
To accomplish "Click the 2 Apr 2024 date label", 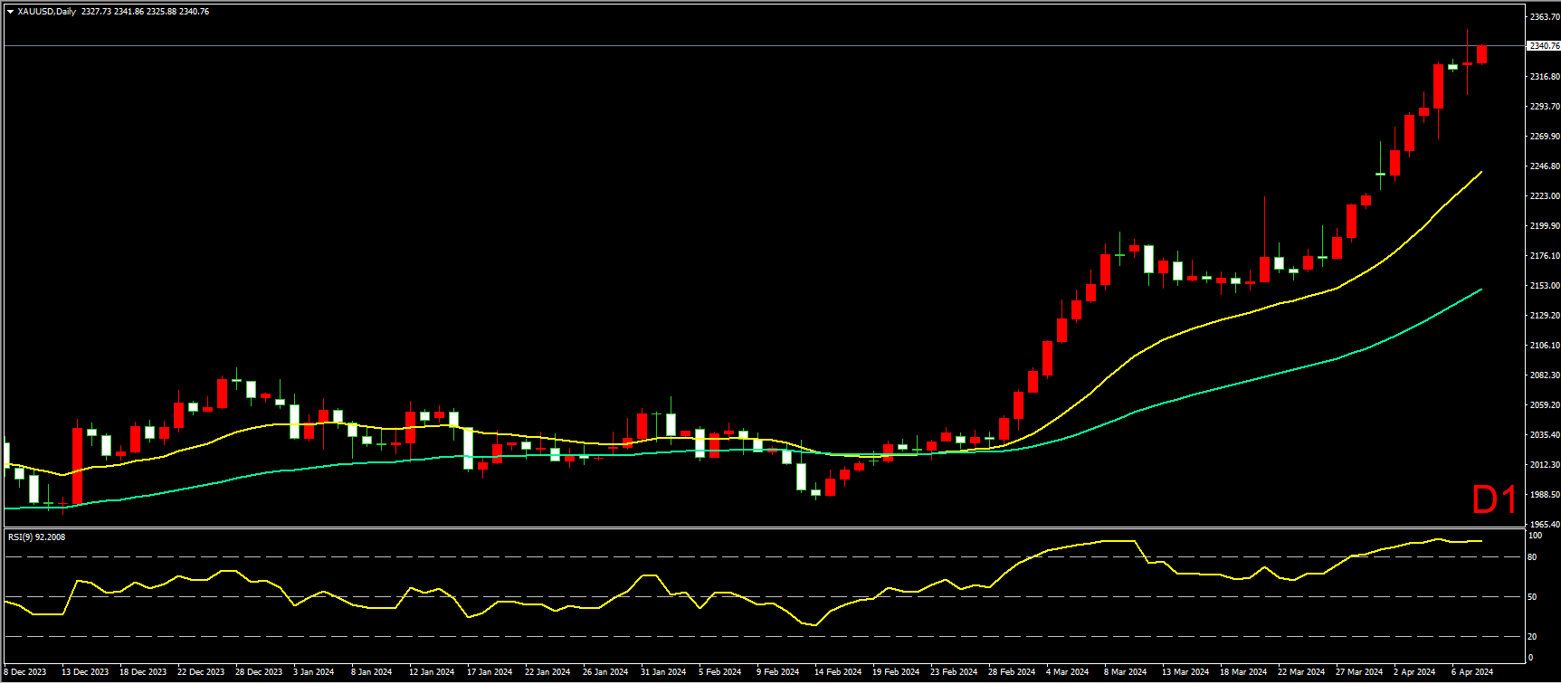I will [x=1414, y=672].
